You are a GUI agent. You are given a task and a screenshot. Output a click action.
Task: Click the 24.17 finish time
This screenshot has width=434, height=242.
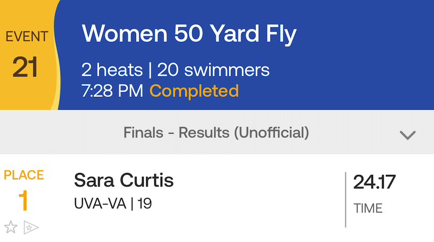[374, 182]
